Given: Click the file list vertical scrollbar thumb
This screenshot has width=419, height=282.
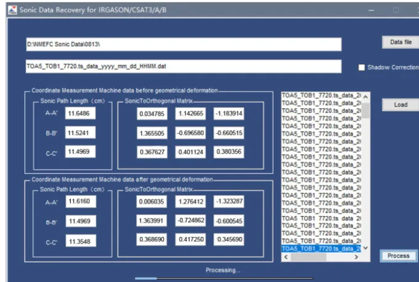Looking at the screenshot, I should click(x=365, y=110).
